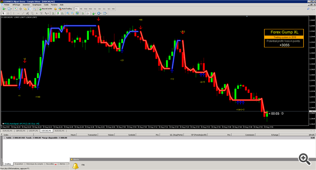Open the Historique du compte tab

(x=35, y=164)
